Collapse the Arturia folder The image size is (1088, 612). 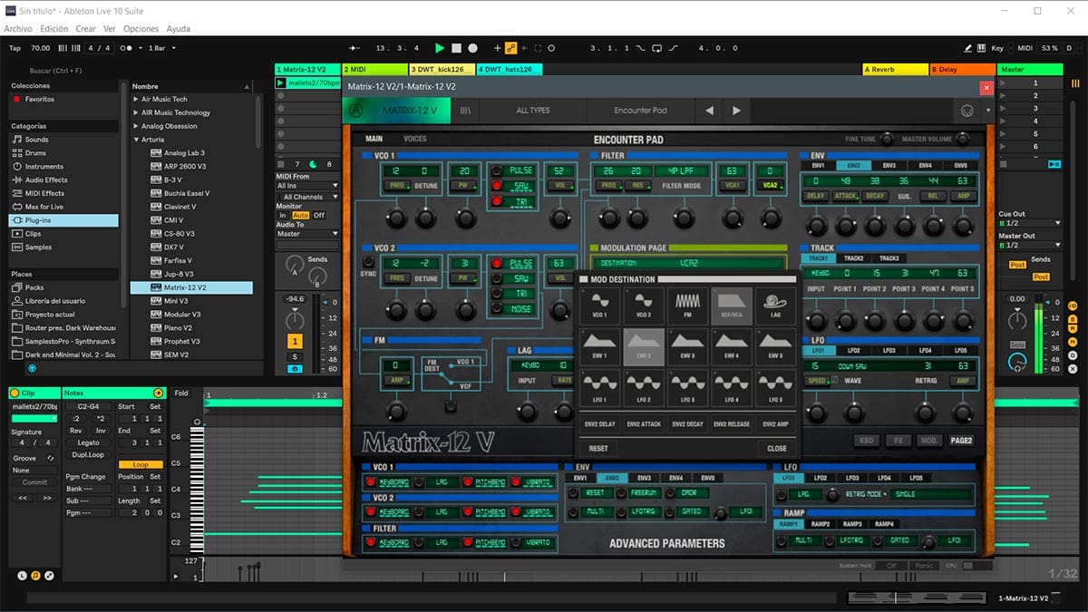tap(136, 140)
